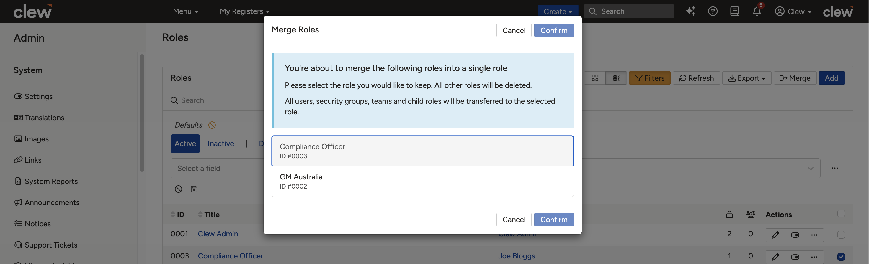Click the top bar Search field
Viewport: 869px width, 264px height.
pyautogui.click(x=629, y=11)
